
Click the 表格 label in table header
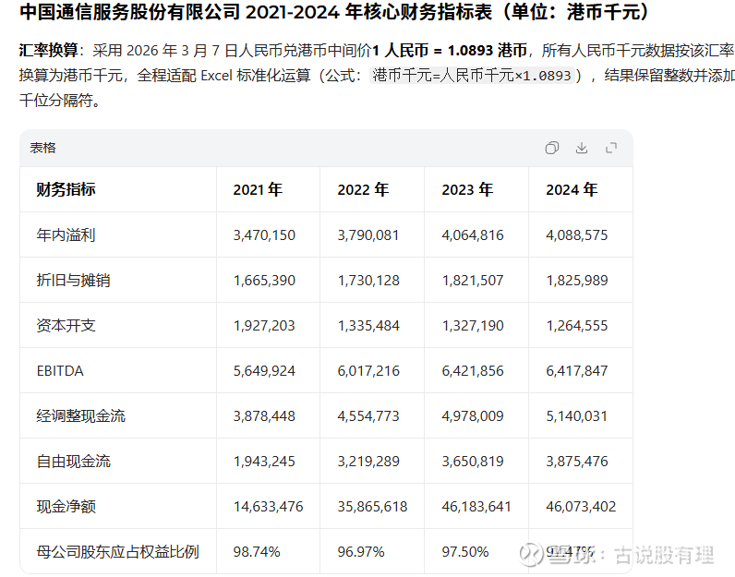[42, 148]
